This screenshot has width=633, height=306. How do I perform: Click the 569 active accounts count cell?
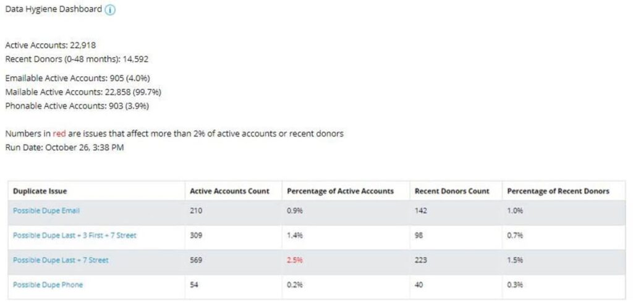(196, 260)
